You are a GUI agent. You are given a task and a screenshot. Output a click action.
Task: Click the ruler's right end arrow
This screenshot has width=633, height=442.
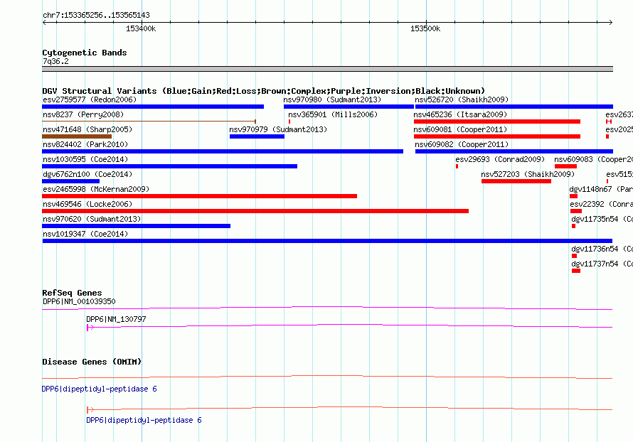point(610,22)
